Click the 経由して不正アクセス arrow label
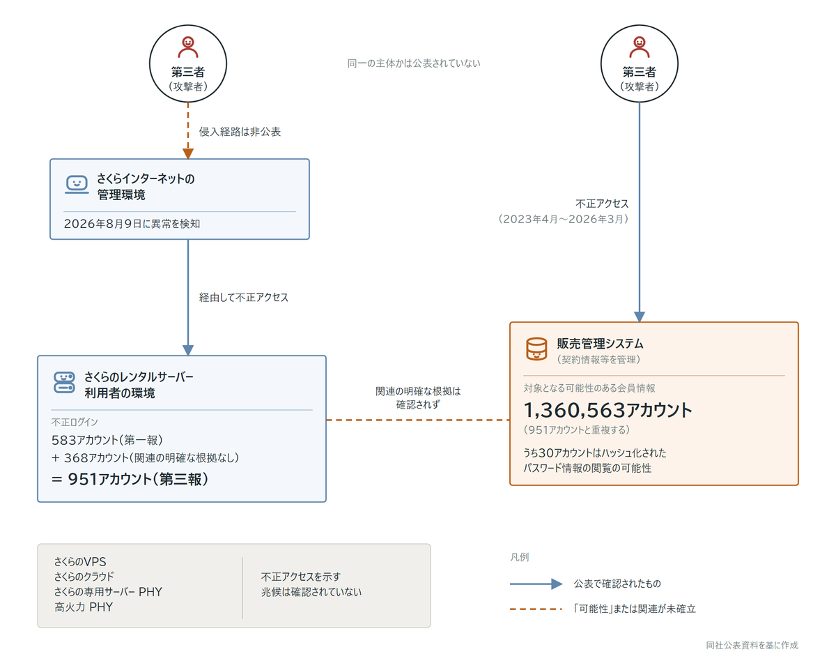The width and height of the screenshot is (836, 661). pyautogui.click(x=244, y=297)
